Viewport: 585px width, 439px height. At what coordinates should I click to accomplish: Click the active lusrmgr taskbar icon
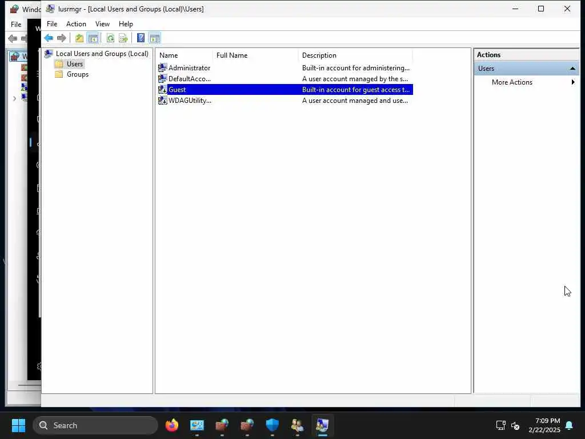(x=322, y=425)
